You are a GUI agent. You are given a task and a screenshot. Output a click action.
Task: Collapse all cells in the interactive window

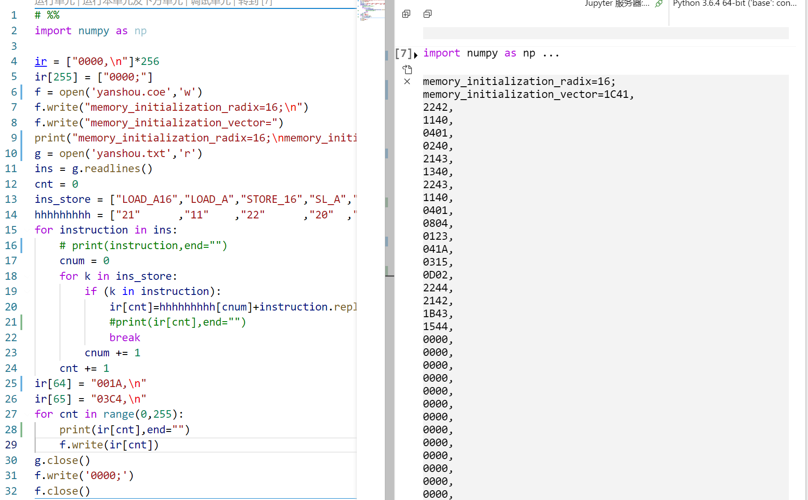coord(428,14)
